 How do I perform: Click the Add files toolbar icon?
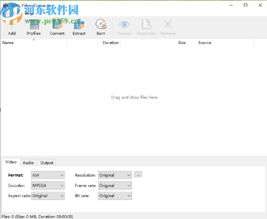12,27
